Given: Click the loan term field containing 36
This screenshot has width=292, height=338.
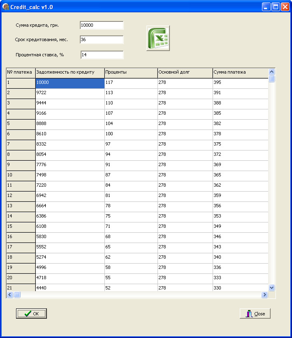Looking at the screenshot, I should pos(102,40).
